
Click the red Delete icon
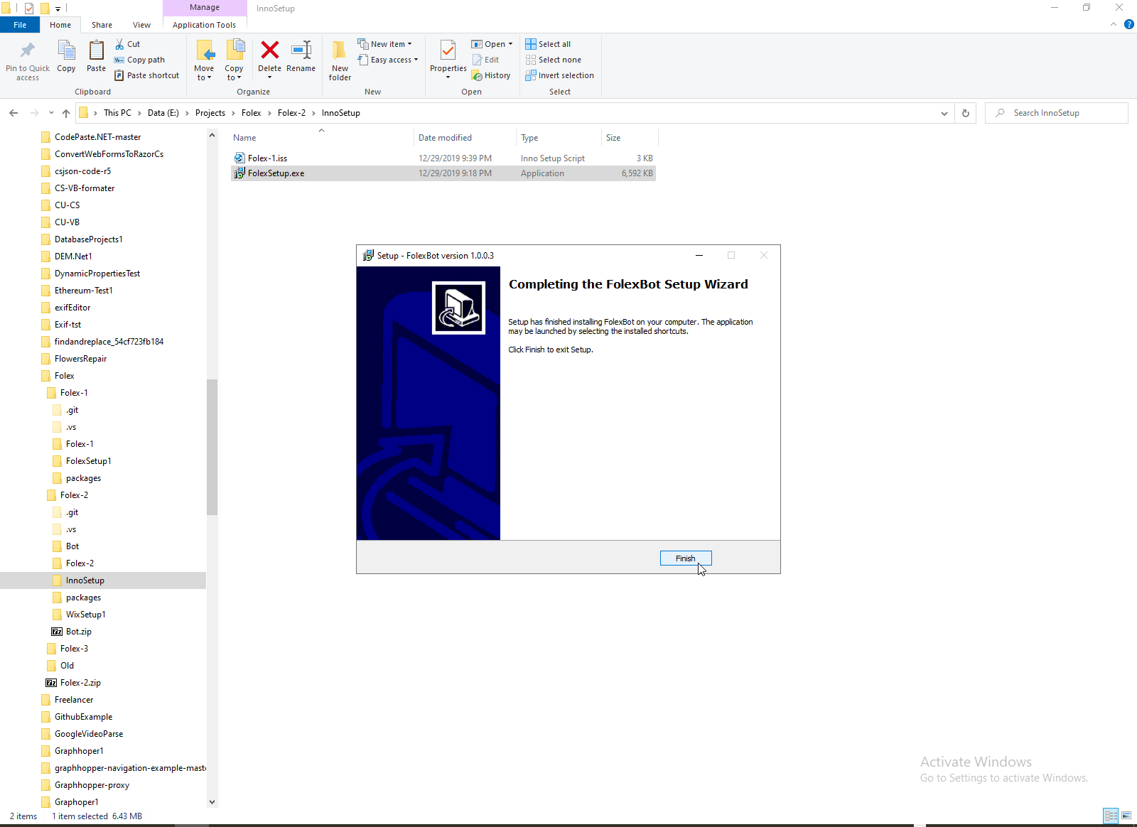pos(270,50)
